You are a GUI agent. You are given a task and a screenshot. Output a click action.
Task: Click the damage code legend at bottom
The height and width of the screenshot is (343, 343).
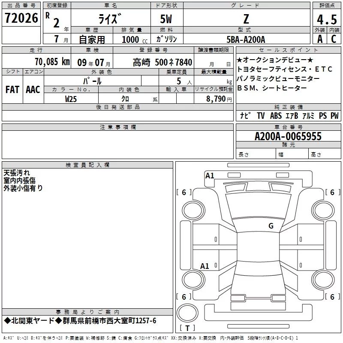tap(150, 338)
